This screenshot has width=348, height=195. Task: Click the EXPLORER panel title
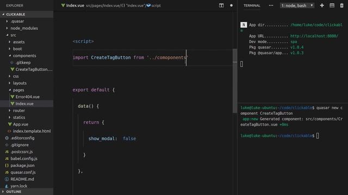coord(15,5)
